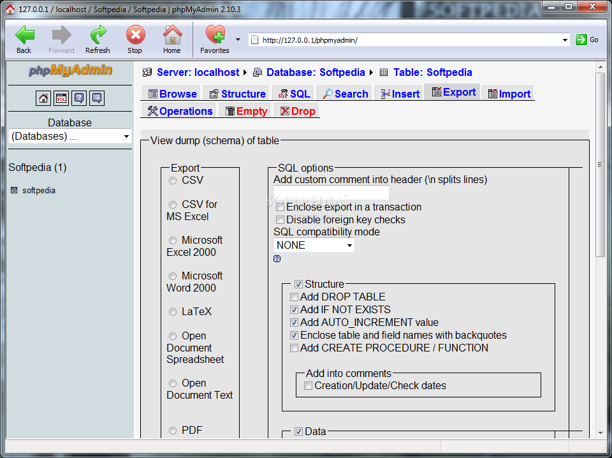
Task: Open SQL compatibility mode NONE dropdown
Action: point(314,245)
